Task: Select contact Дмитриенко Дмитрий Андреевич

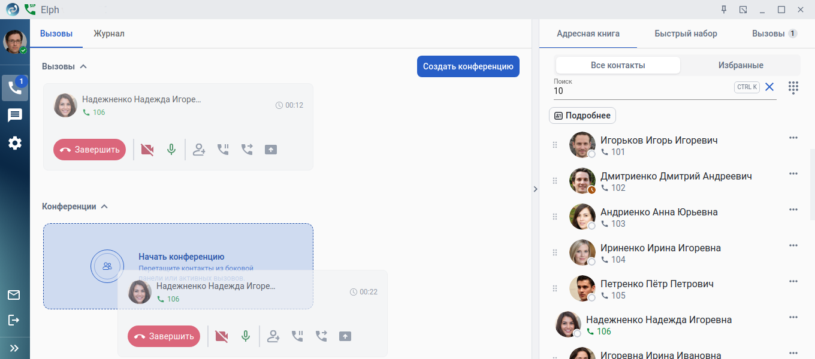Action: point(676,176)
